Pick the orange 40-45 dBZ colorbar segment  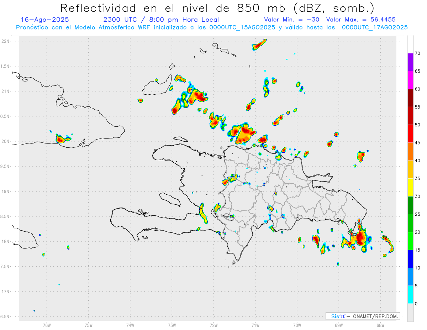[410, 152]
